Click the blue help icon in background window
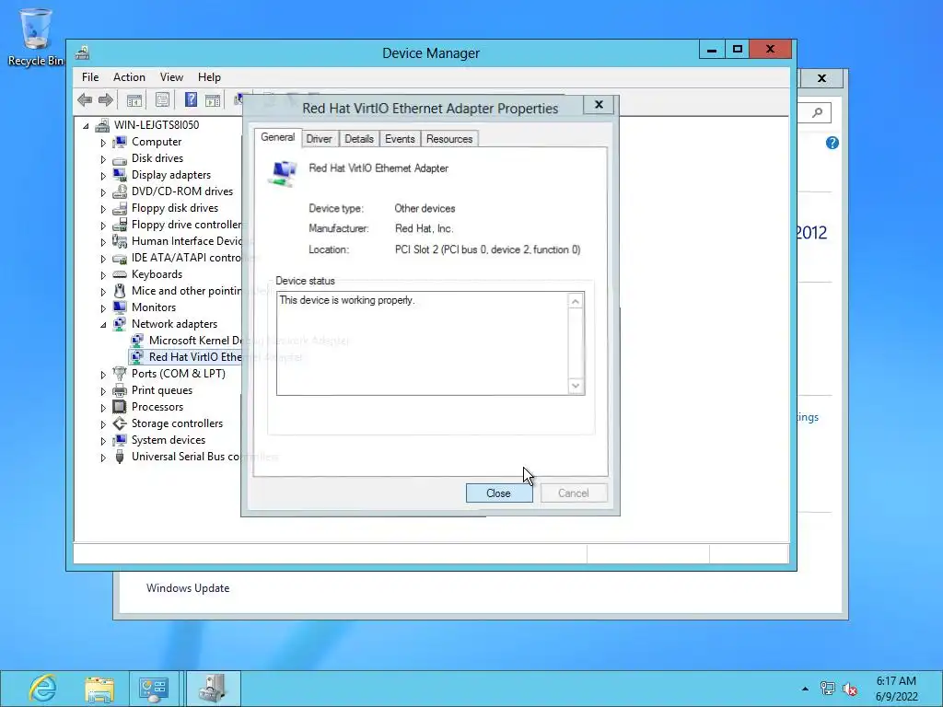 [832, 143]
